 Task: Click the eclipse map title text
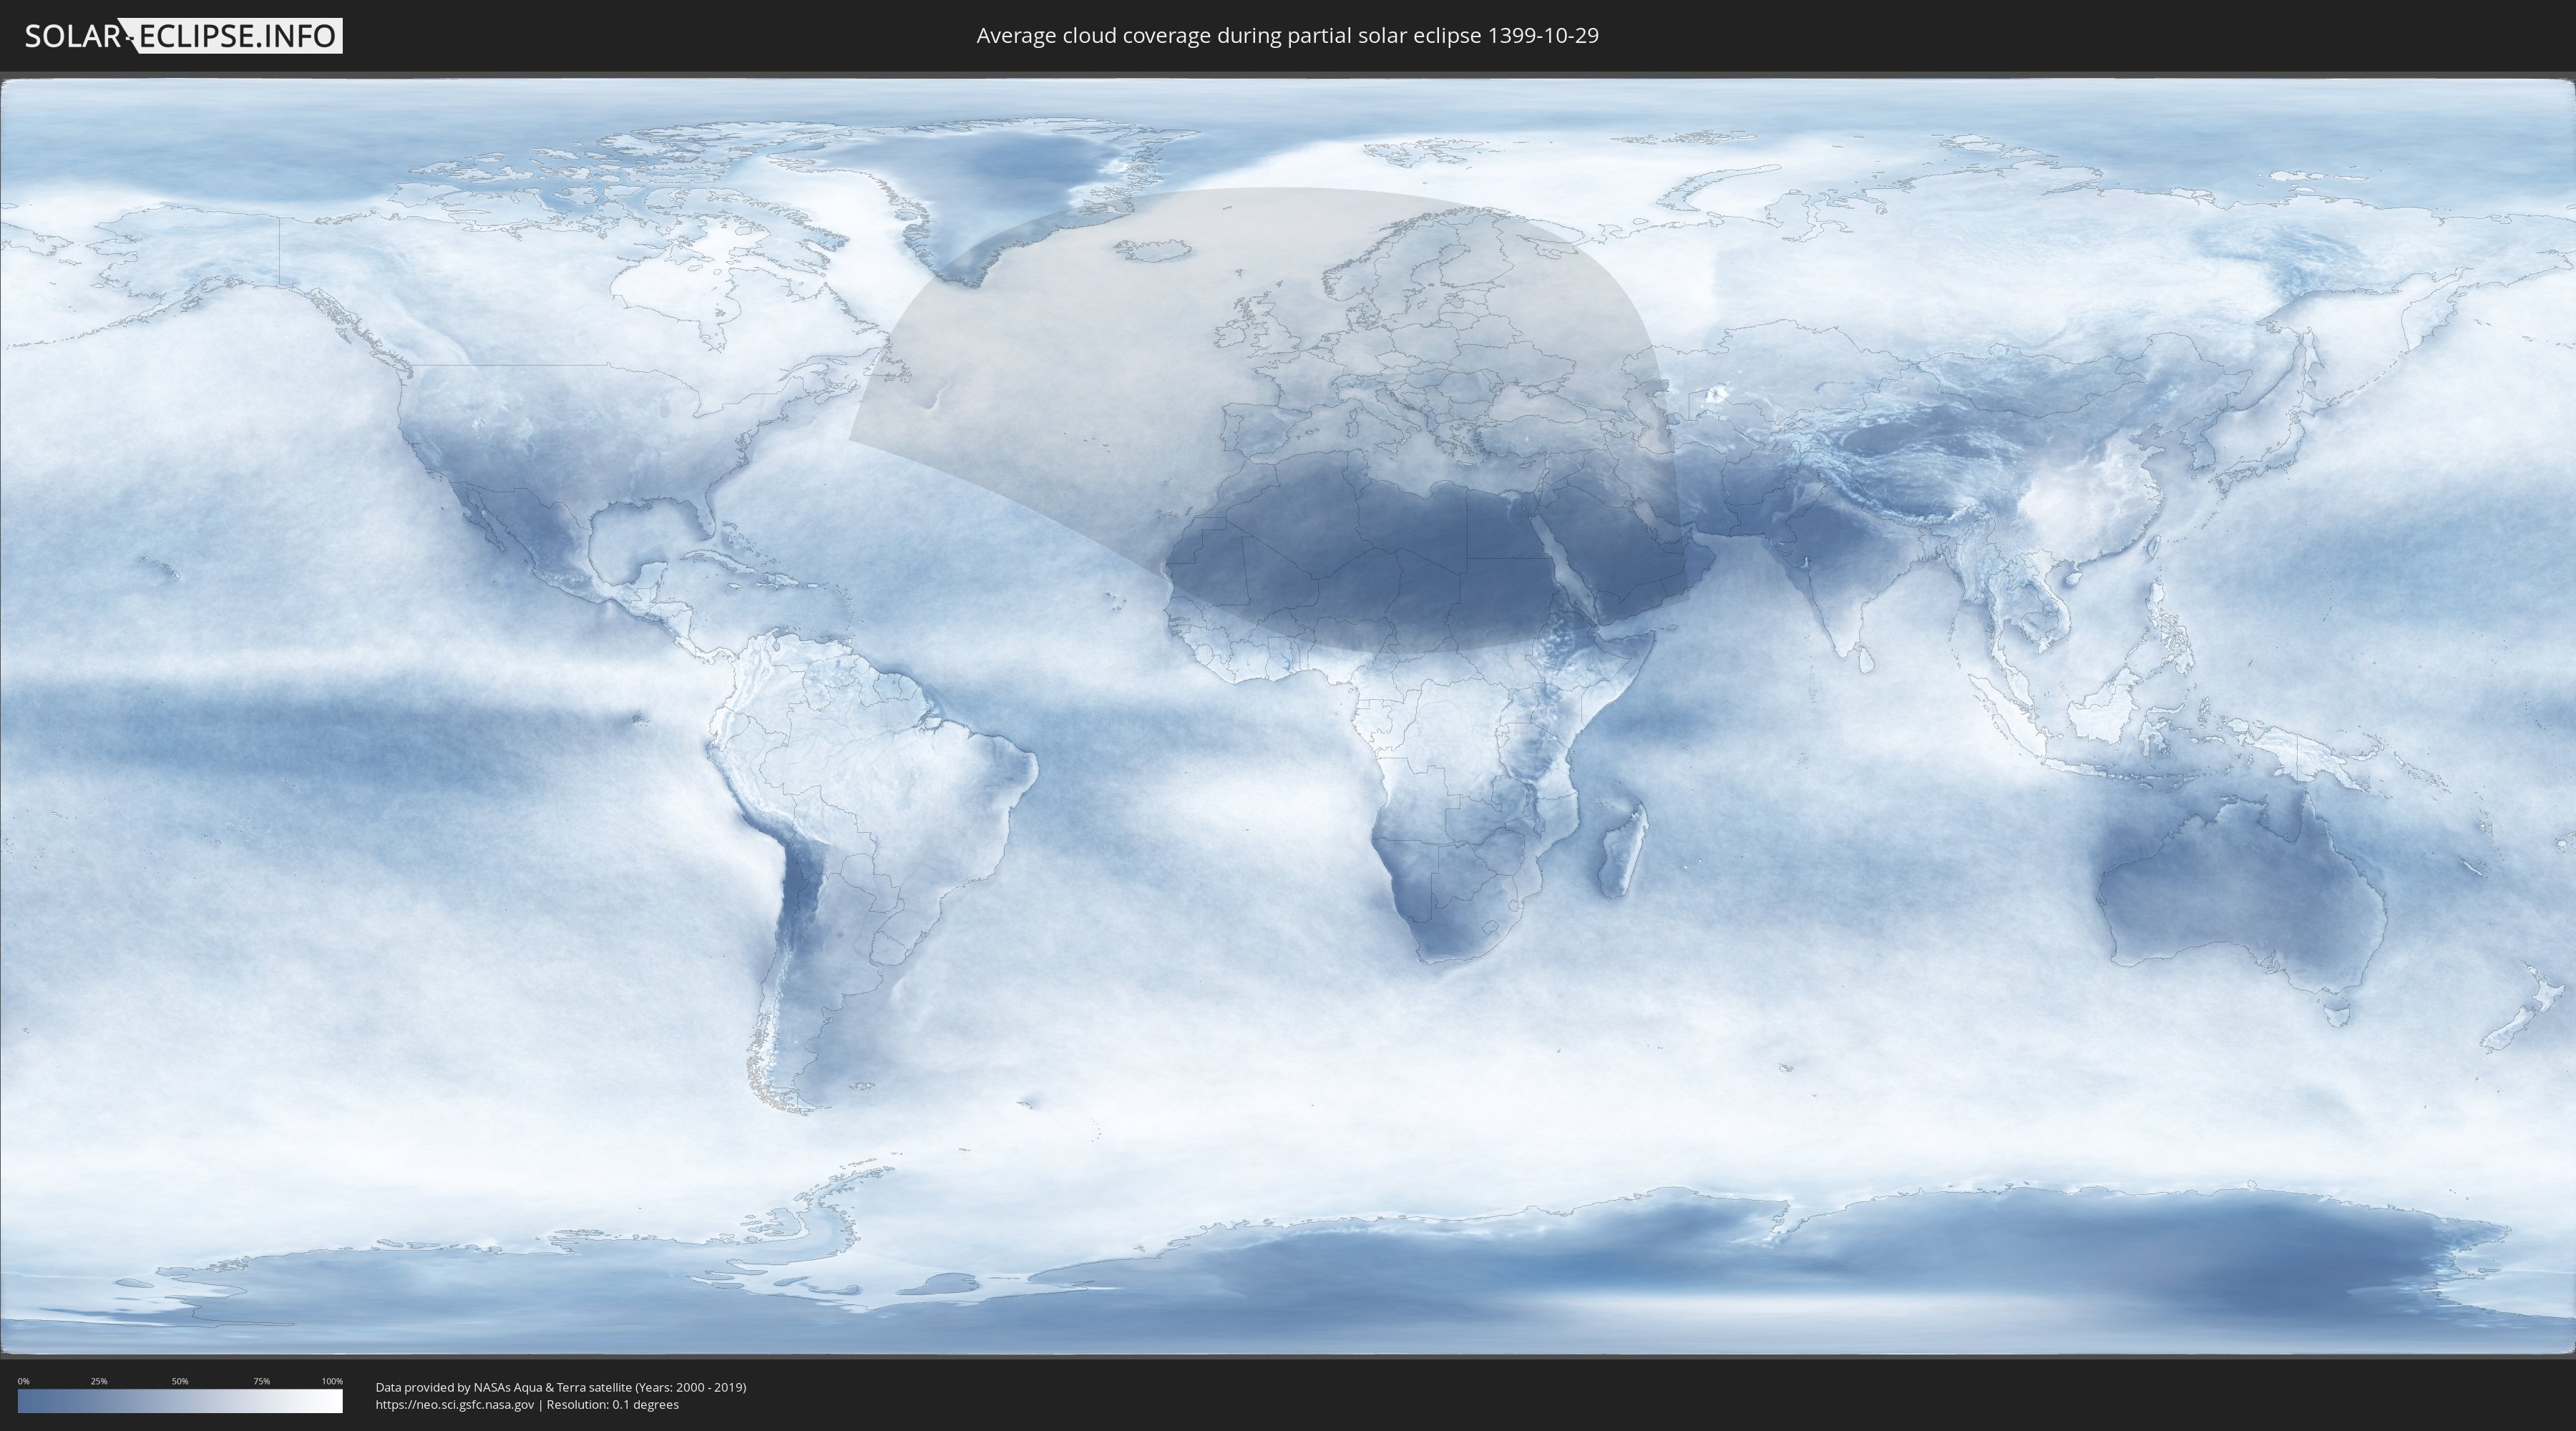[1287, 36]
